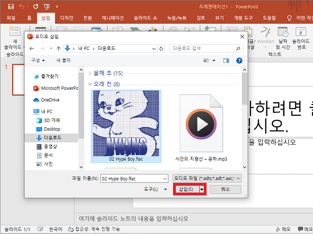This screenshot has height=234, width=313.
Task: Open recent locations dropdown next to arrows
Action: [51, 48]
